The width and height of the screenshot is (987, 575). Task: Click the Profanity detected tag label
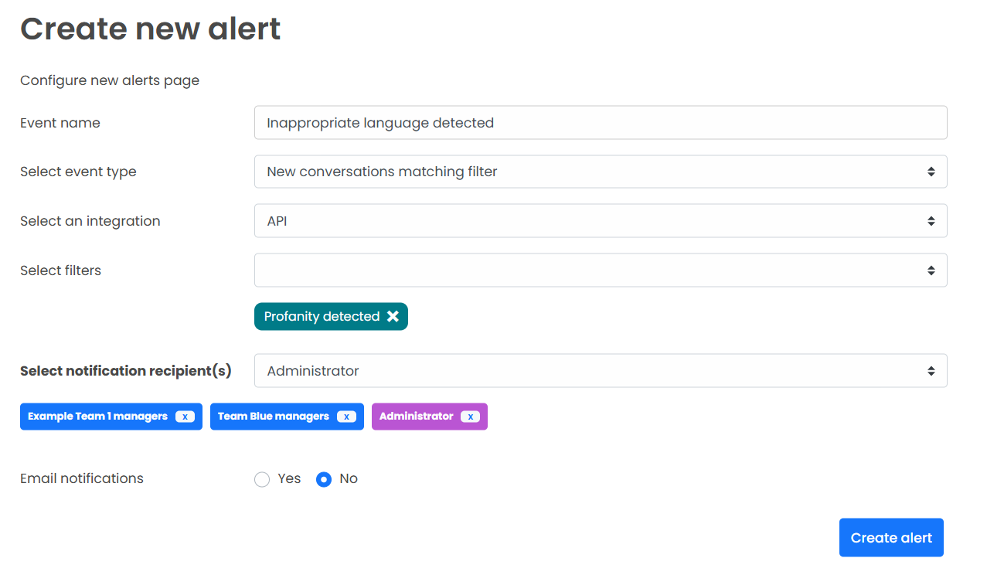[322, 316]
